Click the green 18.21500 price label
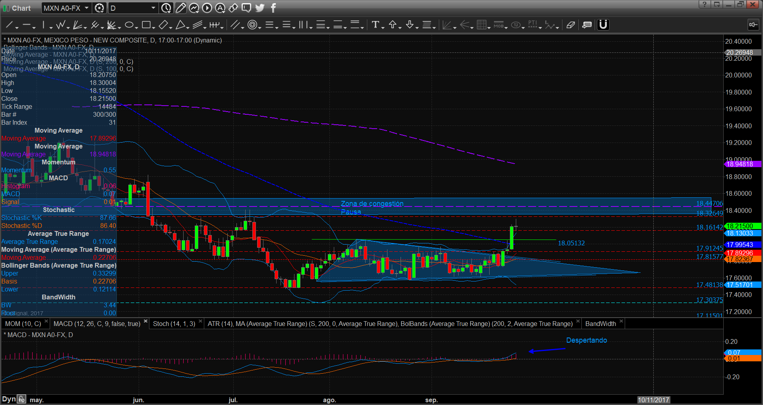 coord(742,226)
